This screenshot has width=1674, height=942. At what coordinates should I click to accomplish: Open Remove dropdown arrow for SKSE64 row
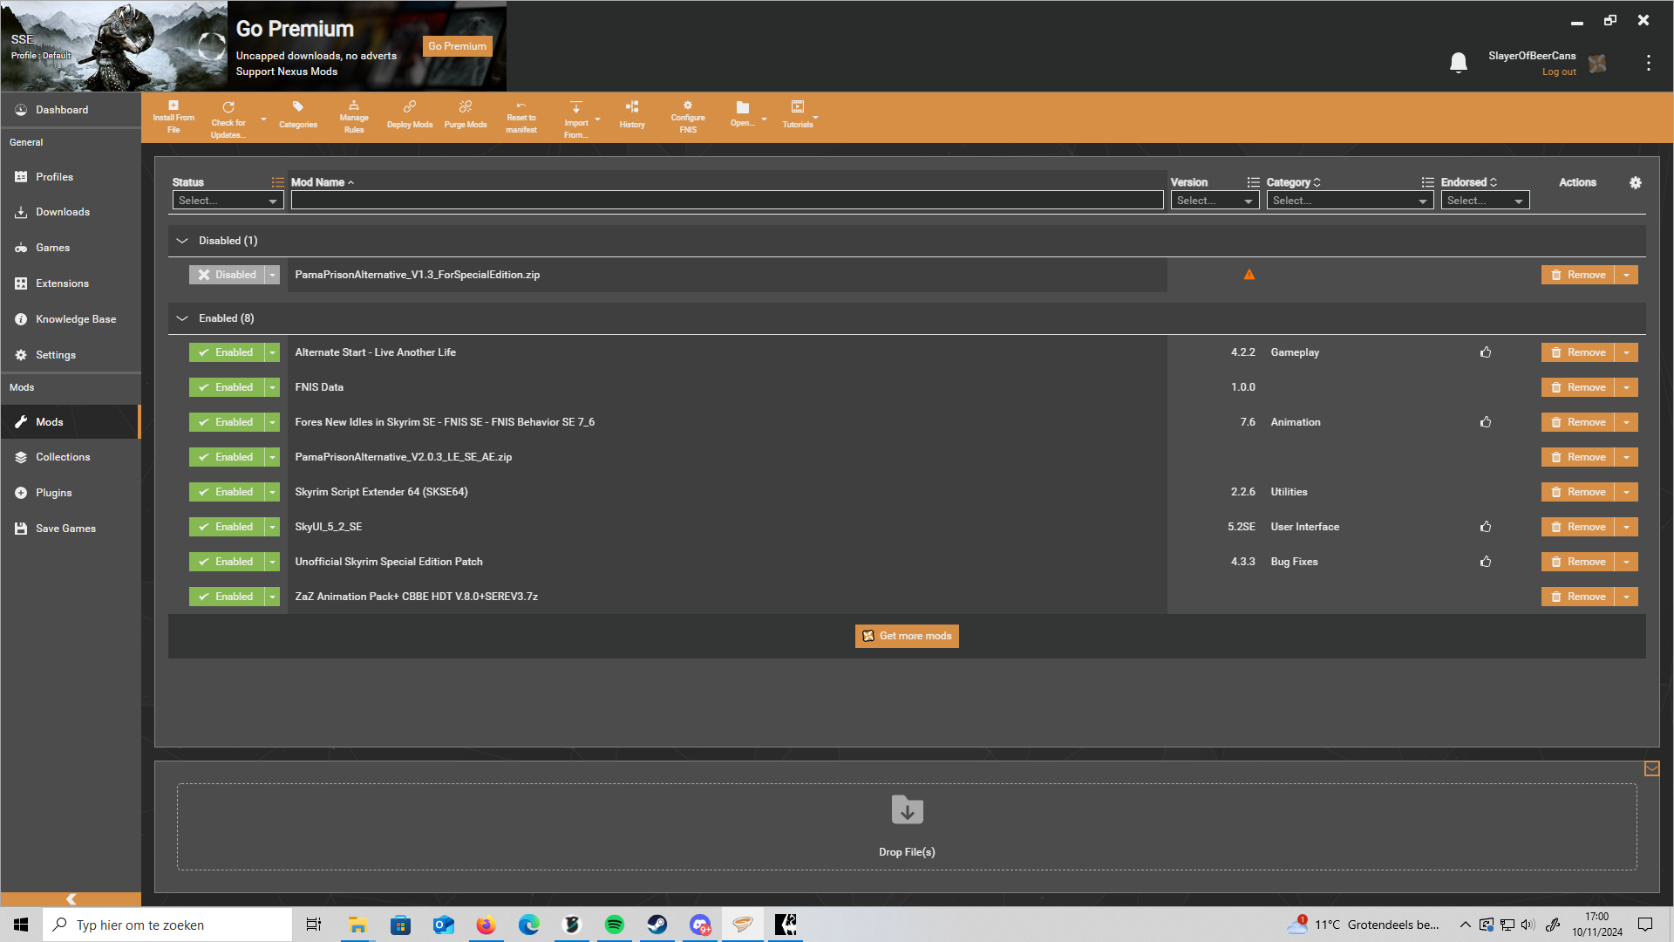click(1626, 492)
